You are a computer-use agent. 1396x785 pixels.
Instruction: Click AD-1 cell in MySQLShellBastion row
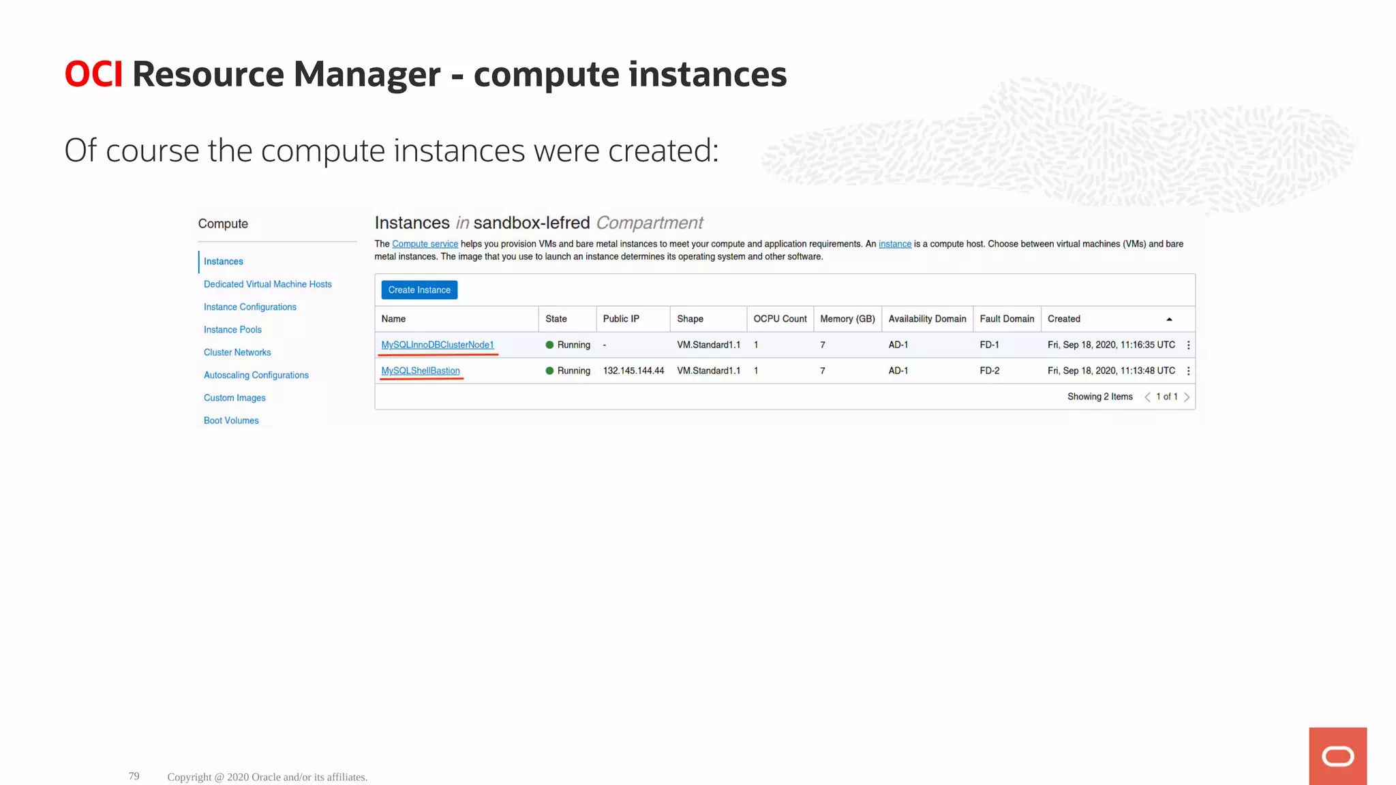(x=898, y=371)
